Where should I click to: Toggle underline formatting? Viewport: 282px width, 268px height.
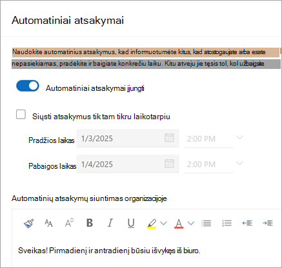point(131,224)
